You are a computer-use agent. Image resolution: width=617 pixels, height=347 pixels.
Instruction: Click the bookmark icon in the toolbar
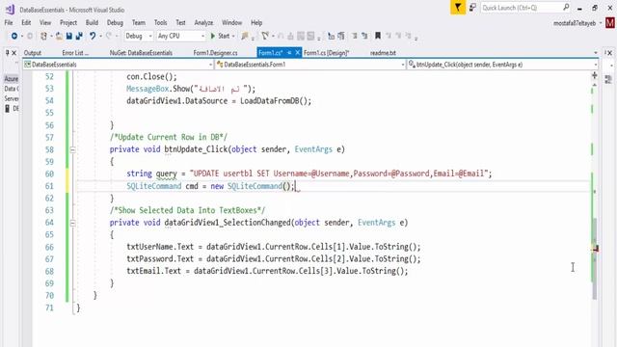378,36
